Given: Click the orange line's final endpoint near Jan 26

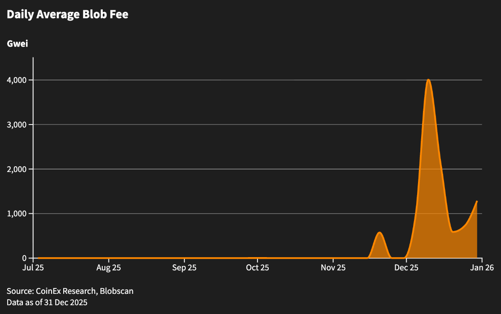Looking at the screenshot, I should coord(477,202).
